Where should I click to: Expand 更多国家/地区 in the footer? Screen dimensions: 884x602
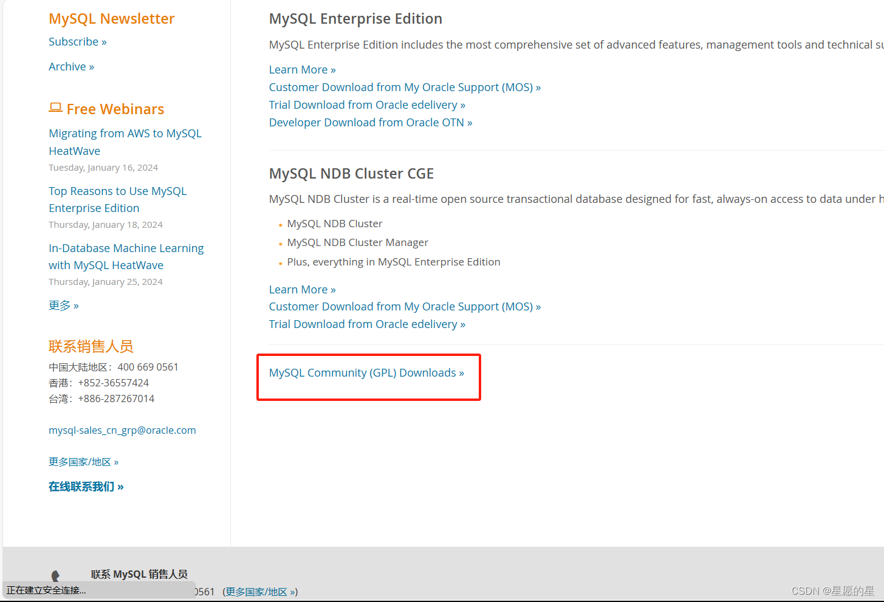[x=260, y=591]
